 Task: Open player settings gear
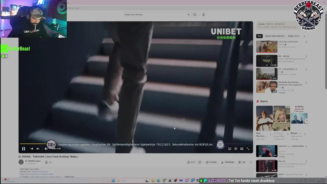pos(236,149)
